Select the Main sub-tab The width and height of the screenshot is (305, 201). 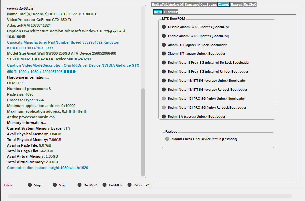click(x=158, y=12)
